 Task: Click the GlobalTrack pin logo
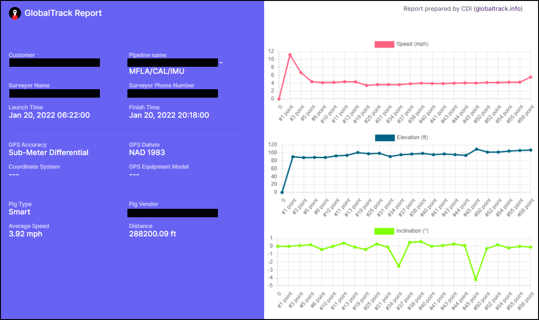click(15, 13)
